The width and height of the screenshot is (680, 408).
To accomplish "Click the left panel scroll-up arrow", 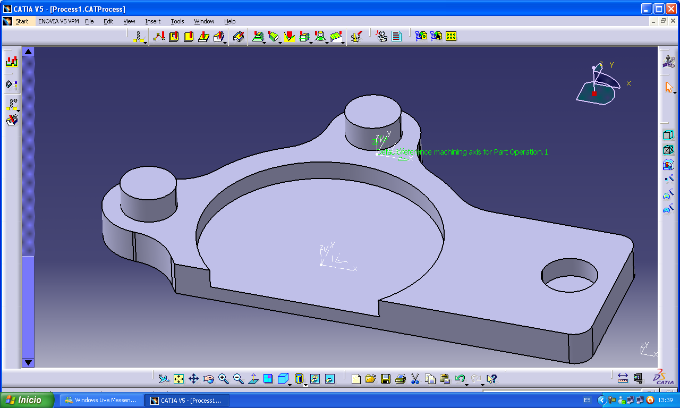I will (x=28, y=52).
